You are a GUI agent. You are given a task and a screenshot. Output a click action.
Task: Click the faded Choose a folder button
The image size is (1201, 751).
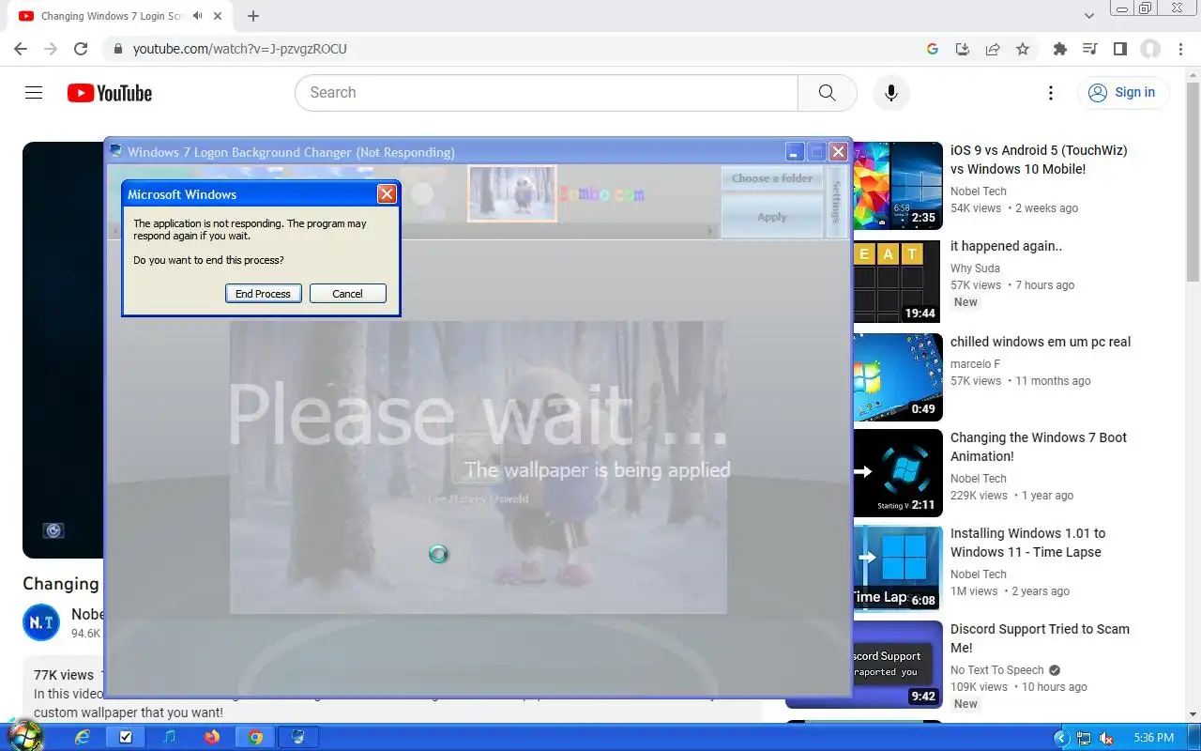pos(772,178)
